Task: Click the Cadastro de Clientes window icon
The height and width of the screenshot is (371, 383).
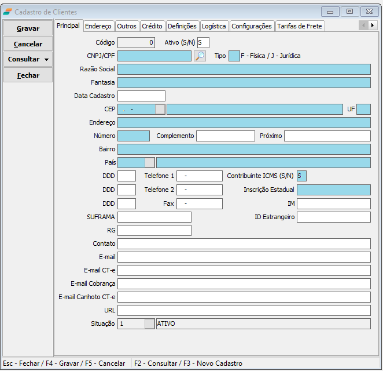Action: pyautogui.click(x=8, y=12)
